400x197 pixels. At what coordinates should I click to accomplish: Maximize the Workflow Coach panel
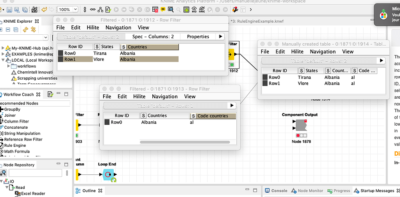tap(66, 94)
